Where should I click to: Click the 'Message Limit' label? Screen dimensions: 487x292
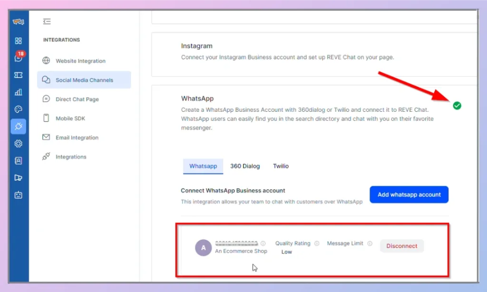pos(345,243)
